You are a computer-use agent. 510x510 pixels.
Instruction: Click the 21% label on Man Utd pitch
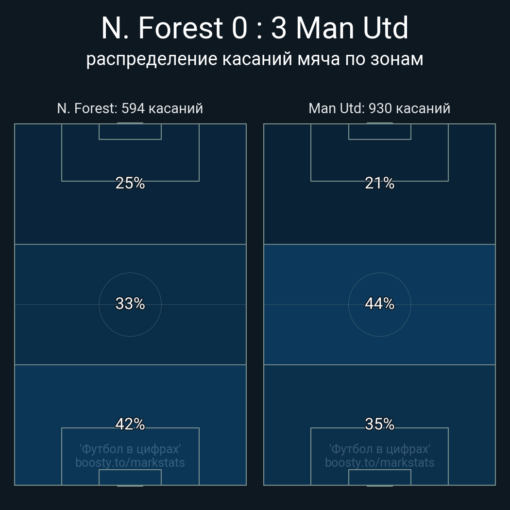(379, 183)
